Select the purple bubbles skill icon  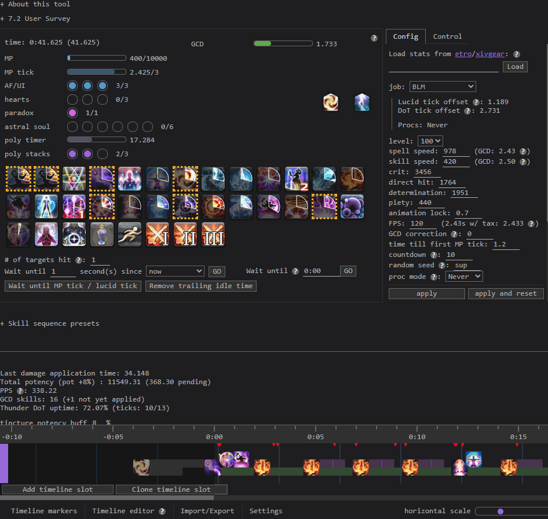[x=352, y=207]
